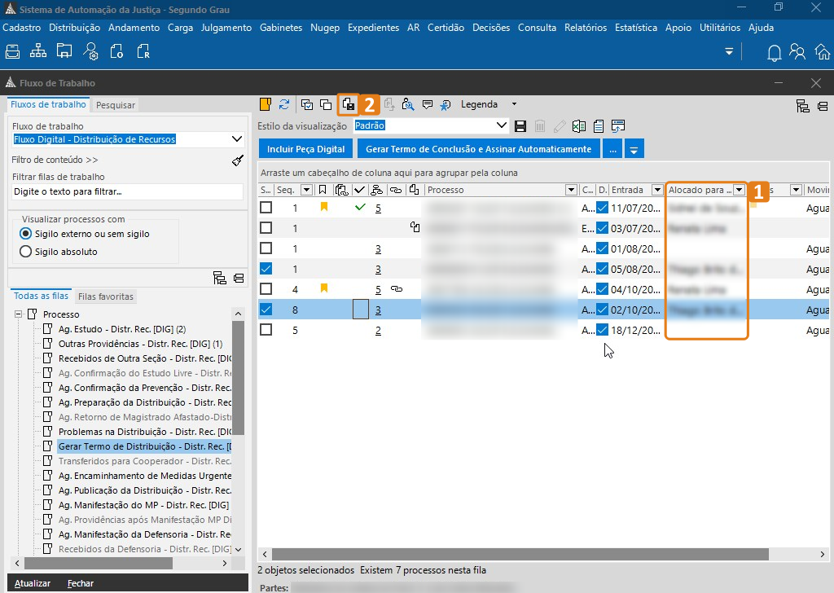
Task: Click the 'Incluir Peça Digital' button
Action: coord(306,149)
